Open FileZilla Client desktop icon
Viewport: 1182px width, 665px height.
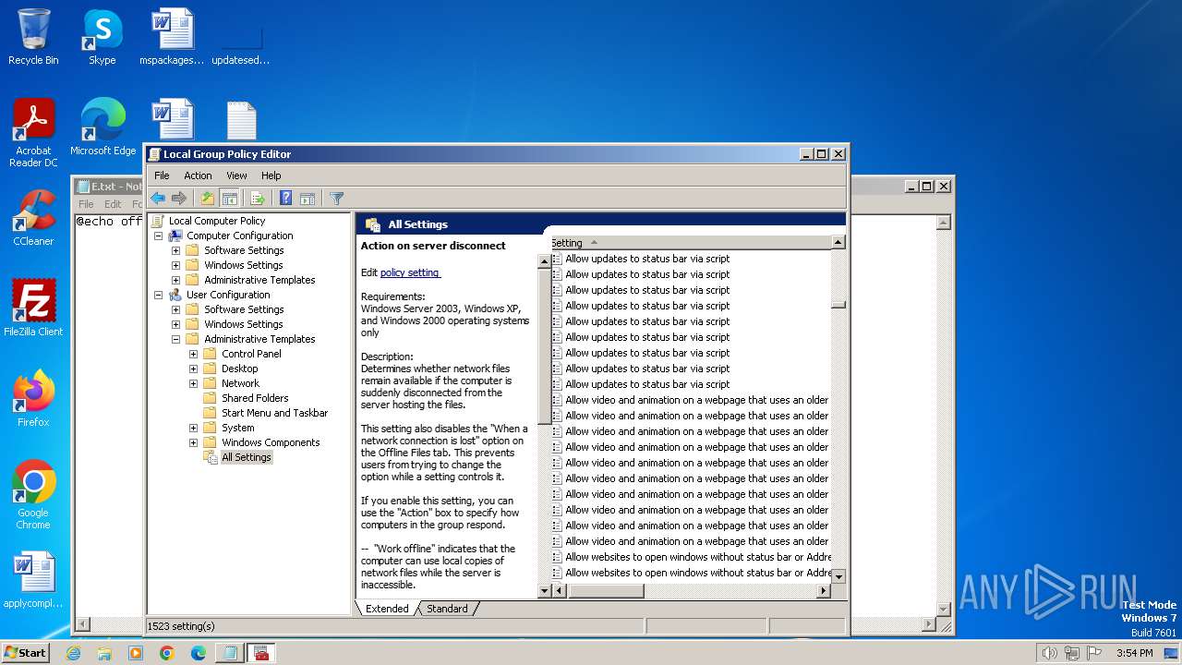pyautogui.click(x=33, y=308)
